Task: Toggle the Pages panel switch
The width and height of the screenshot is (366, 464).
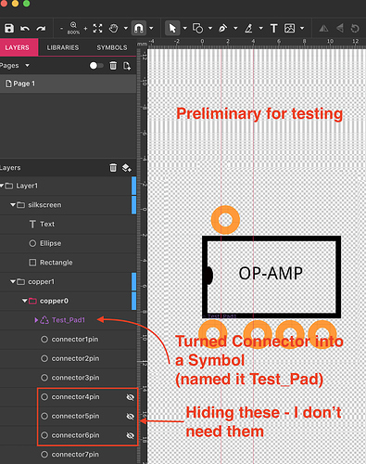Action: pyautogui.click(x=96, y=66)
